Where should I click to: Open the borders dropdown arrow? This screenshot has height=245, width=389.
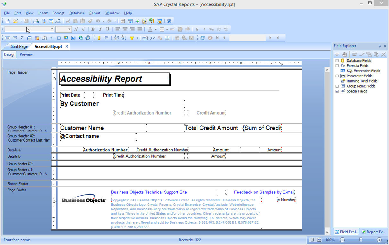click(x=167, y=29)
